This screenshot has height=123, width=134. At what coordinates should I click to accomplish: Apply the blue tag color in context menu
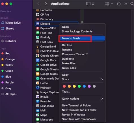tap(84, 86)
